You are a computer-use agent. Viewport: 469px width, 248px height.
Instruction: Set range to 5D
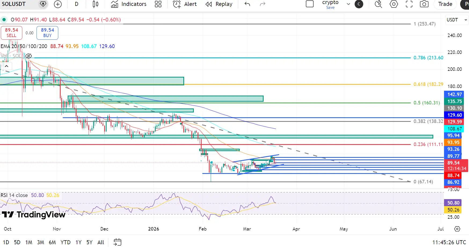[x=17, y=242]
